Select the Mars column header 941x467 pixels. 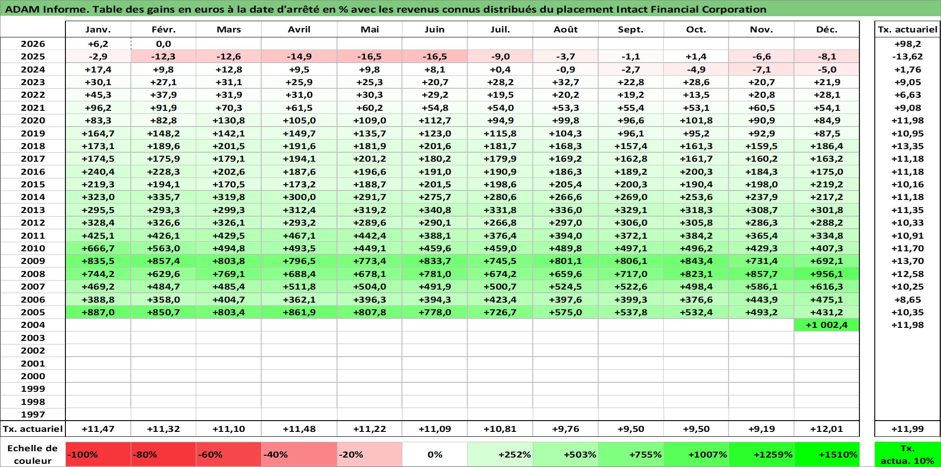(x=229, y=29)
